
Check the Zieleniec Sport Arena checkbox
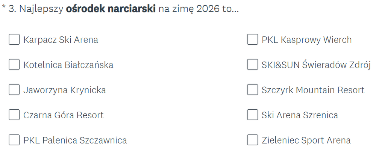[x=253, y=140]
